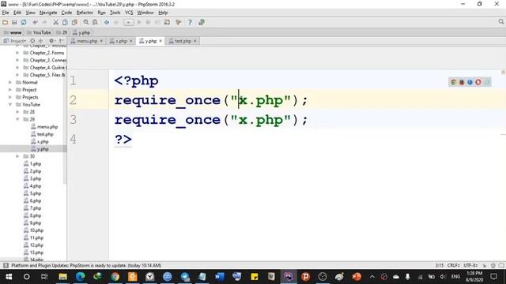Image resolution: width=506 pixels, height=284 pixels.
Task: Click the Cut scissors icon
Action: pos(56,22)
